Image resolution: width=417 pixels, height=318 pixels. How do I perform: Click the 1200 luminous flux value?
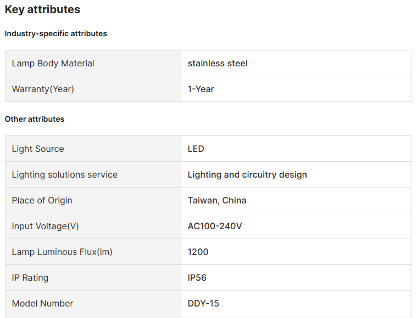coord(198,252)
